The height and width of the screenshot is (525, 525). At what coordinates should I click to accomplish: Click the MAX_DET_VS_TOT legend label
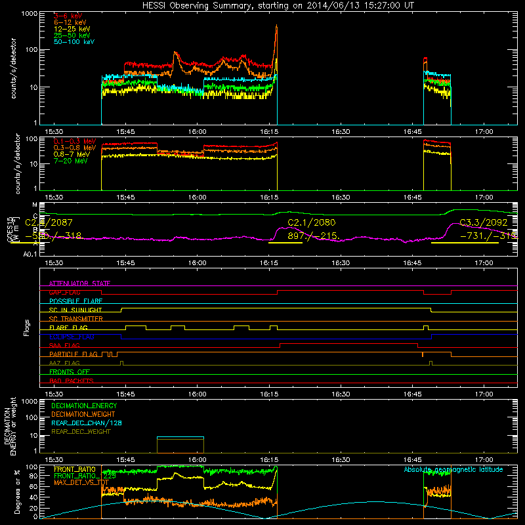tap(81, 482)
